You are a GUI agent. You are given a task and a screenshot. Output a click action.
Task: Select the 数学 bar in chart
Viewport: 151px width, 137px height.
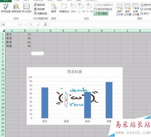88,105
